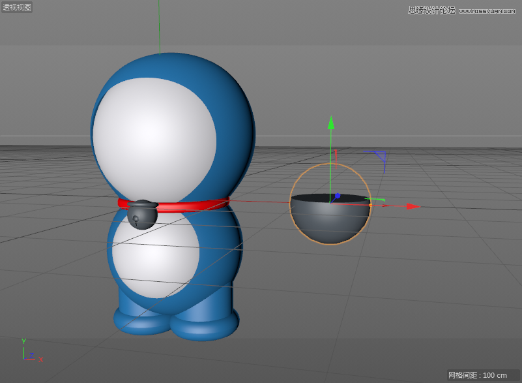The image size is (522, 383).
Task: Click the X axis label in viewport corner
Action: [x=42, y=359]
